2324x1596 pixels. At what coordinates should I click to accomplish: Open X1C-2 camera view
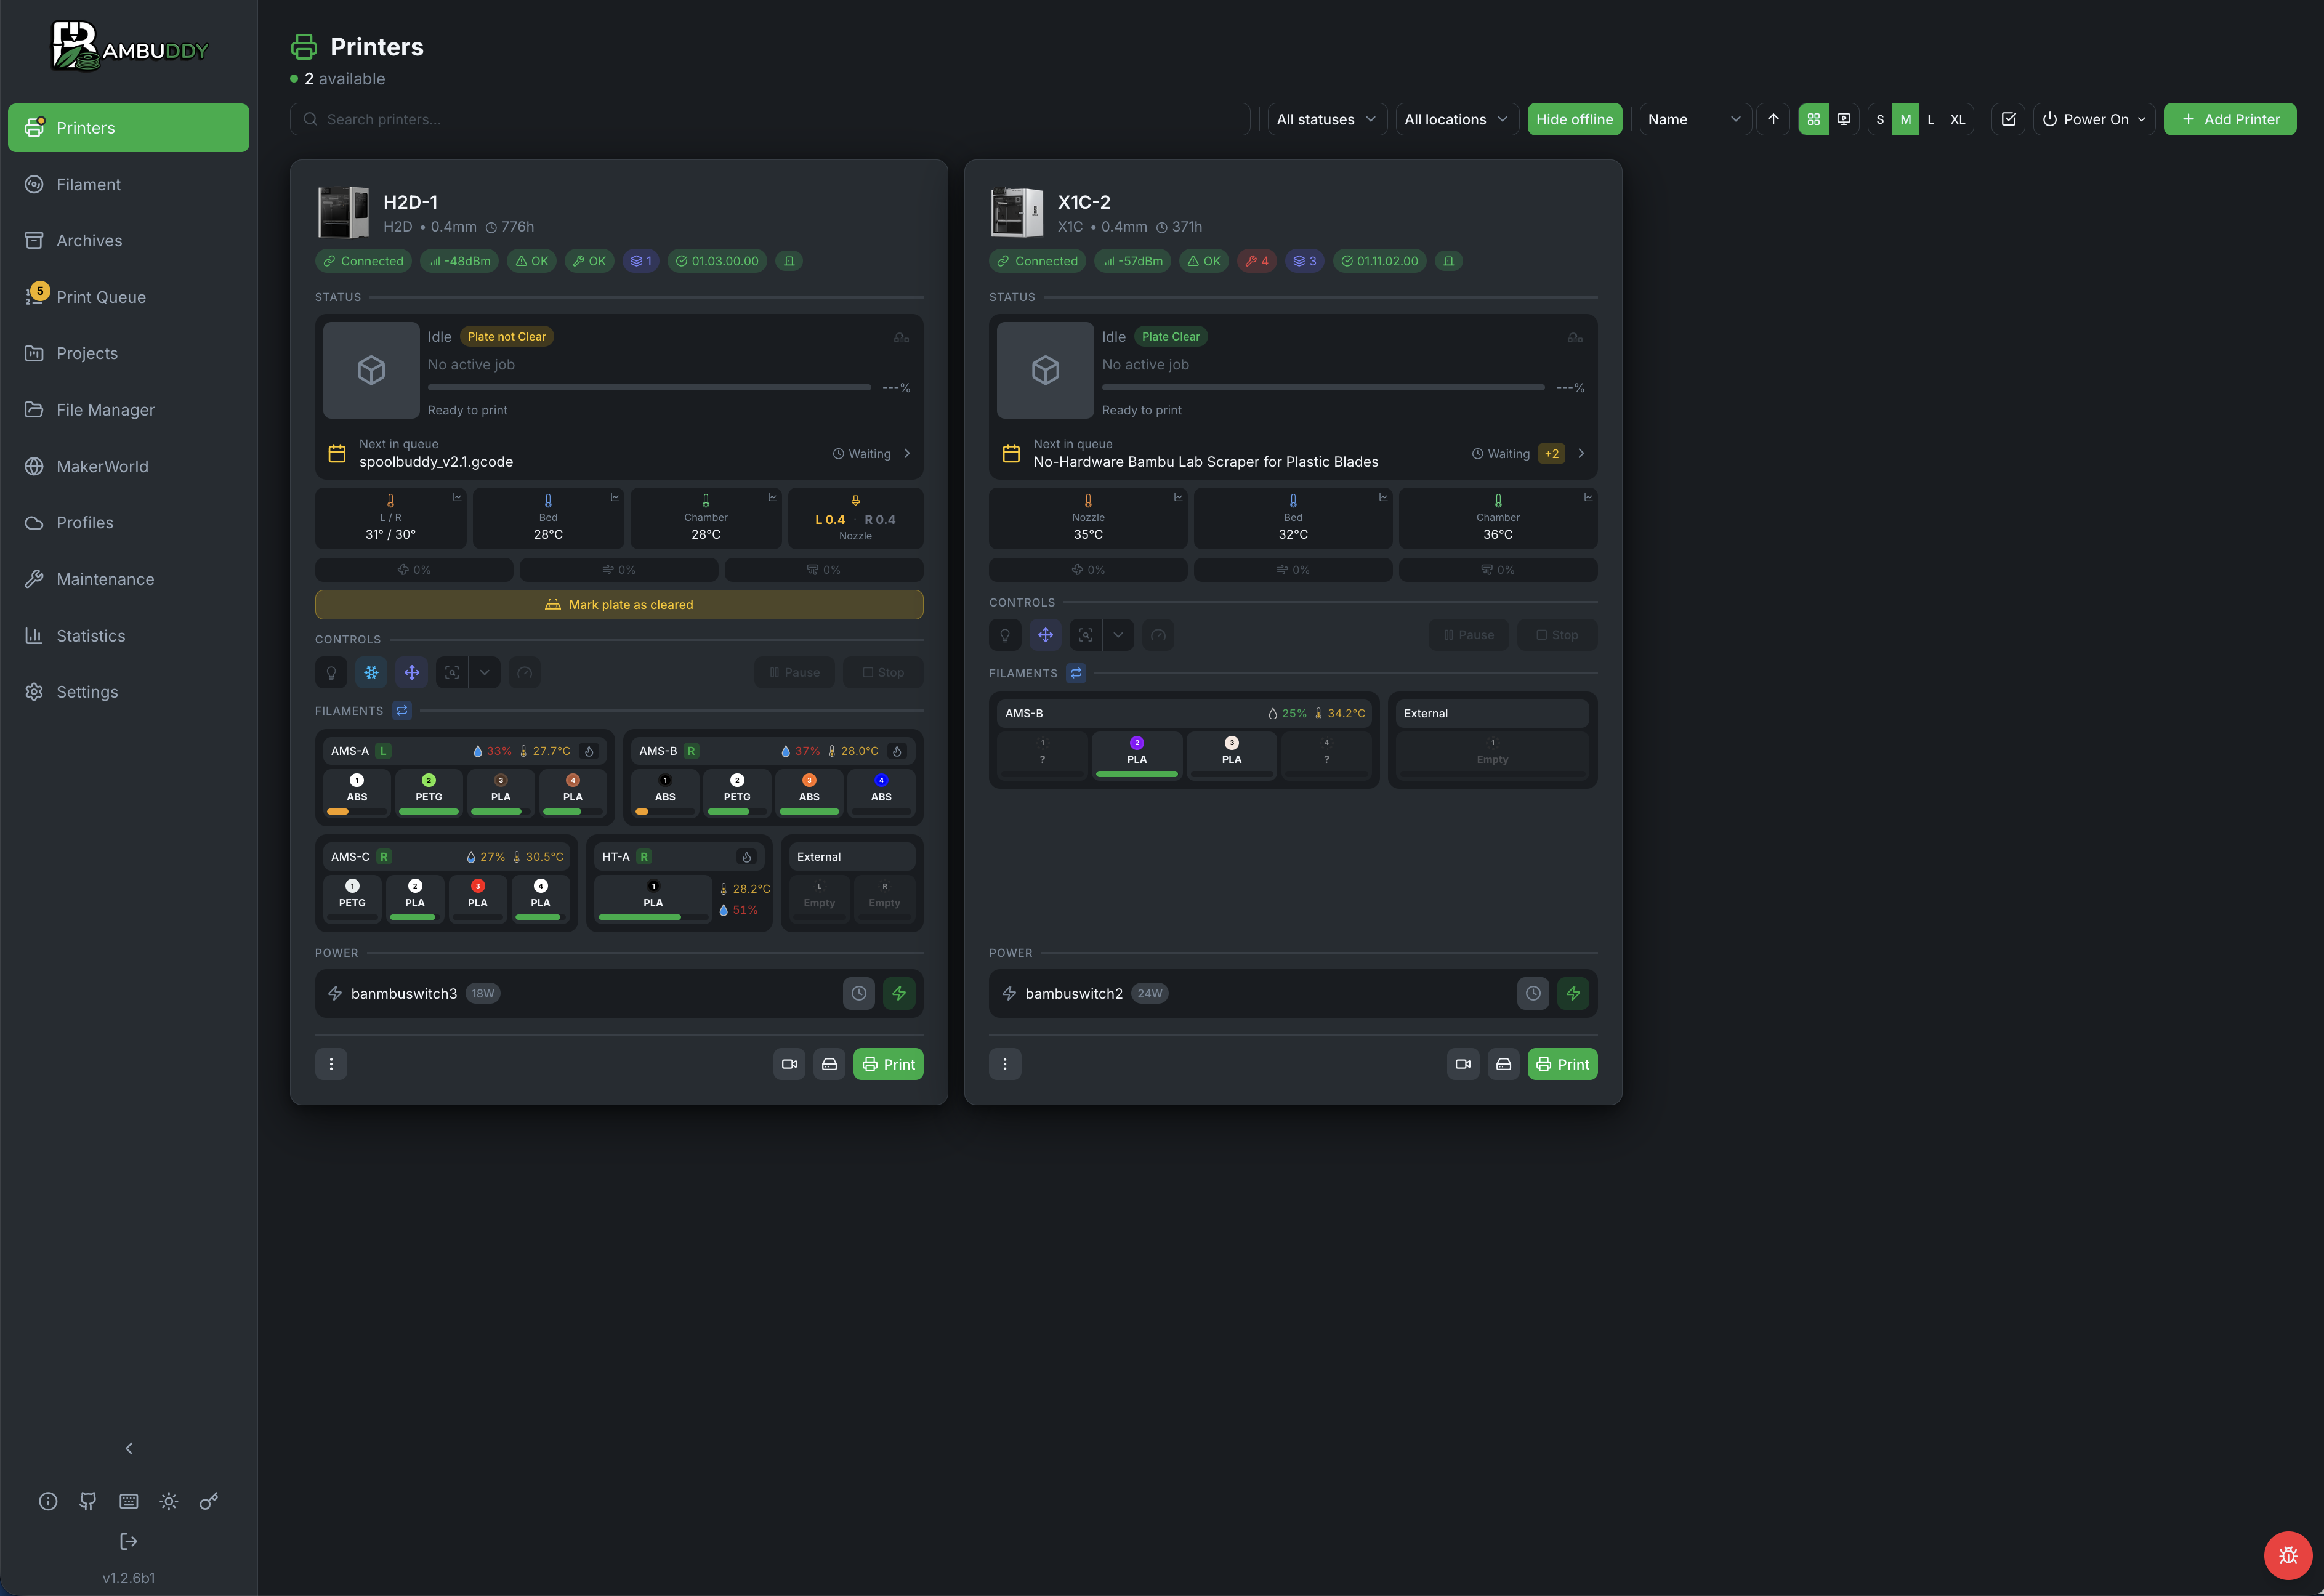click(x=1463, y=1064)
